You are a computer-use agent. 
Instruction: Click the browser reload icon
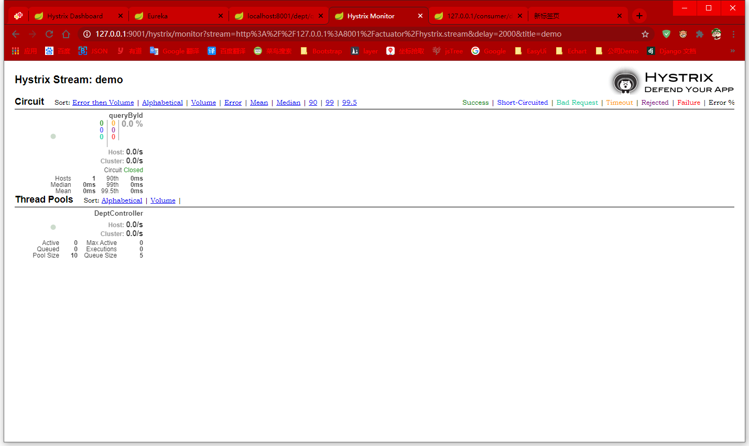49,34
